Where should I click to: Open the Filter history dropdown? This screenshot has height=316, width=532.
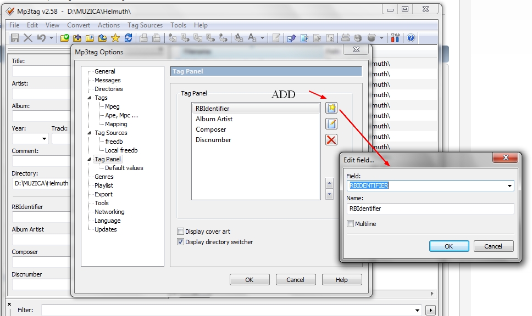point(417,310)
